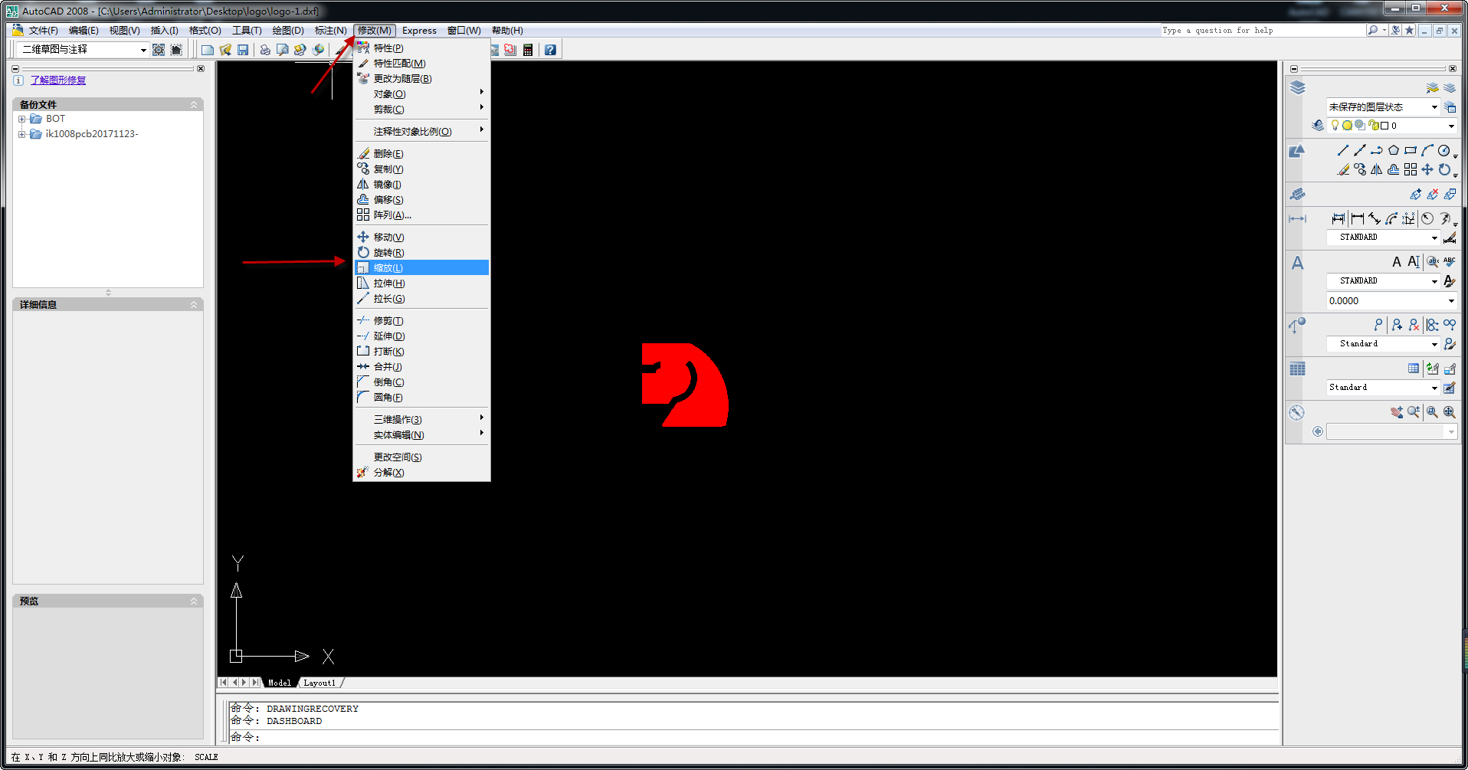The width and height of the screenshot is (1468, 770).
Task: Click the Erase tool in the dashboard
Action: click(1343, 169)
